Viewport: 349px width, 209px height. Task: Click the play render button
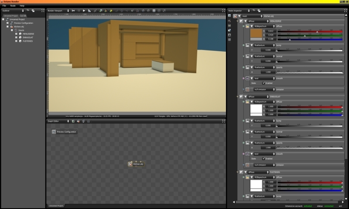click(x=84, y=10)
